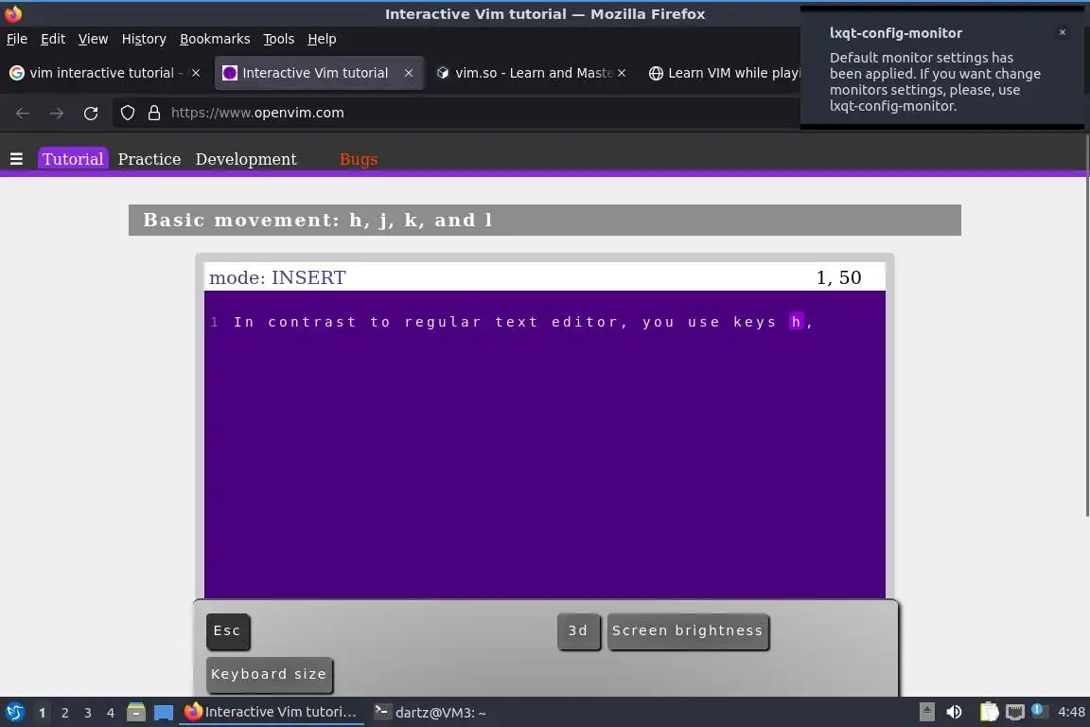Reload the current page
Image resolution: width=1090 pixels, height=727 pixels.
91,114
